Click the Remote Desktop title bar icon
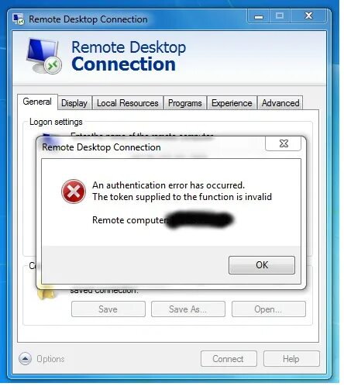This screenshot has height=390, width=344. (x=19, y=19)
